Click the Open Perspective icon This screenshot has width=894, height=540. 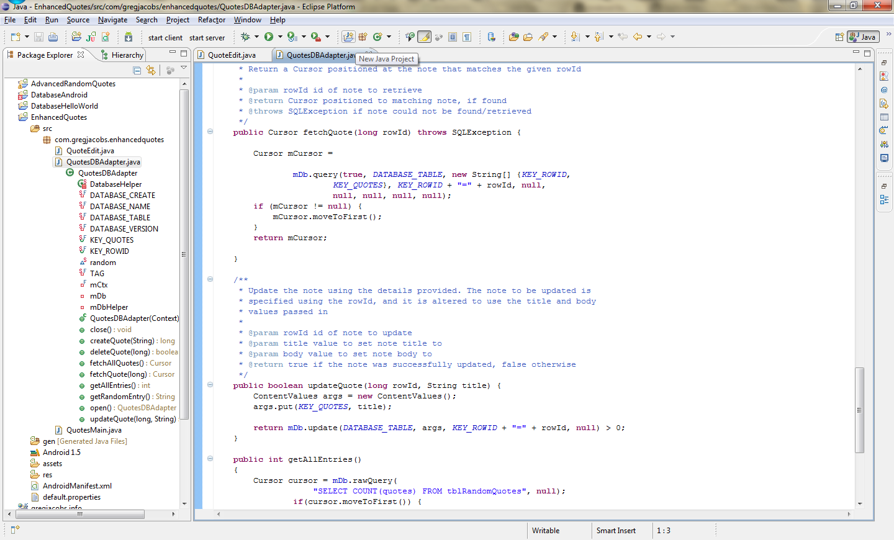[x=839, y=37]
